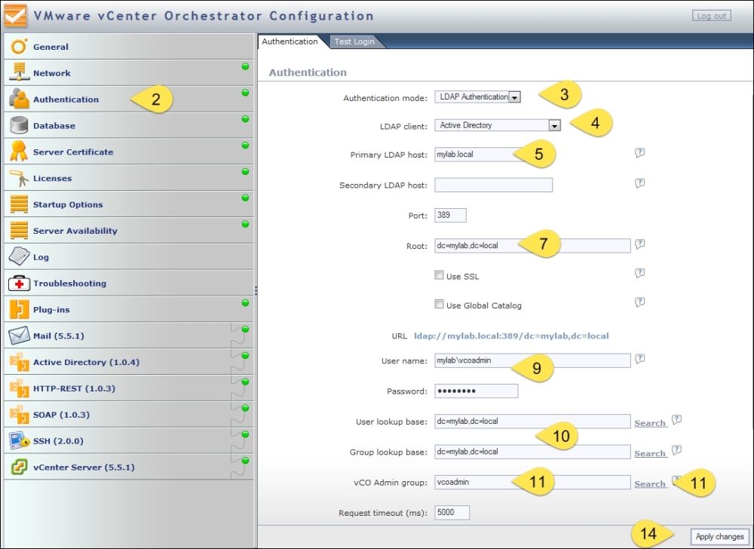
Task: Click the Troubleshooting first-aid kit icon
Action: click(x=20, y=284)
